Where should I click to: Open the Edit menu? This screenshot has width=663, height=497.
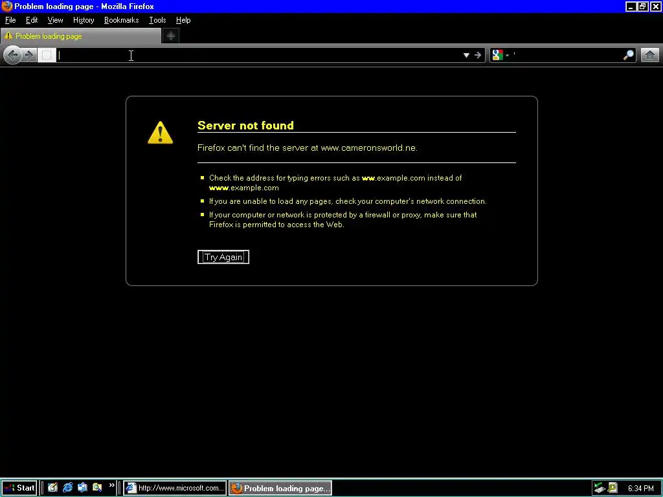tap(32, 20)
